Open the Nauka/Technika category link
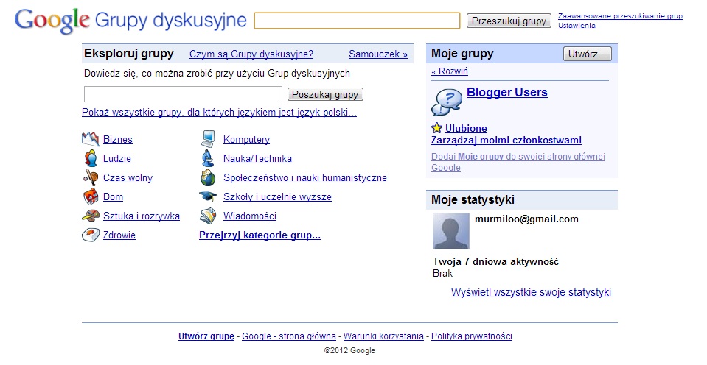This screenshot has width=707, height=365. pos(257,158)
